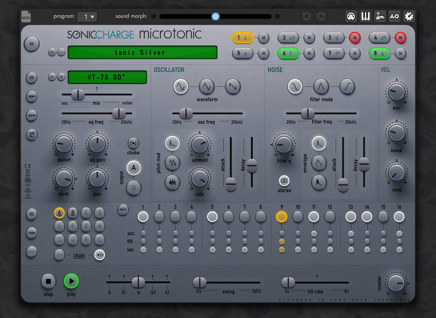
Task: Select the sine oscillator waveform
Action: [x=181, y=87]
